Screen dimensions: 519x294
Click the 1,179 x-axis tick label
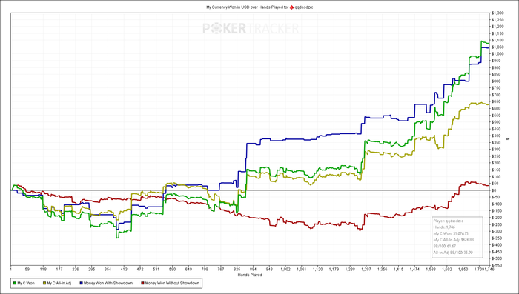pyautogui.click(x=334, y=270)
